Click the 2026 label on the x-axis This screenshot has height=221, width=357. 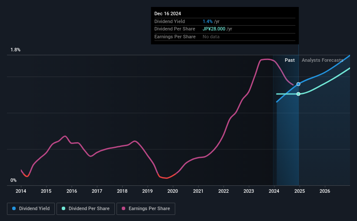click(x=325, y=191)
